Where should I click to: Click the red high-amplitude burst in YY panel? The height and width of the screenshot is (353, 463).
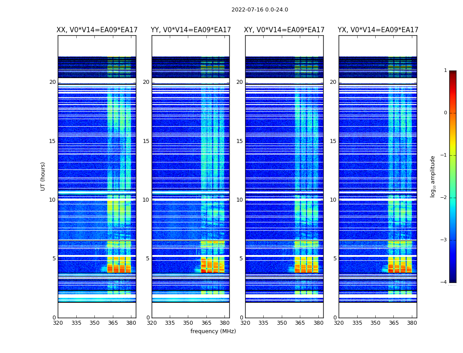point(213,265)
